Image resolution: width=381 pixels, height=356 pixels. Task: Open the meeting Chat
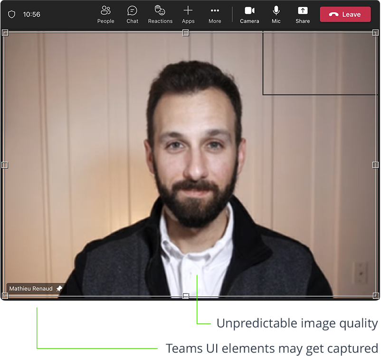132,15
